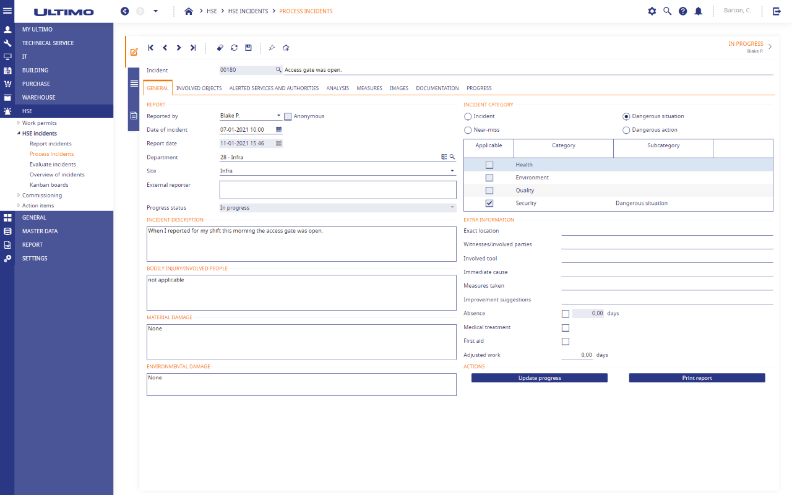Search incident number with the magnifier
Image resolution: width=792 pixels, height=495 pixels.
click(x=278, y=71)
